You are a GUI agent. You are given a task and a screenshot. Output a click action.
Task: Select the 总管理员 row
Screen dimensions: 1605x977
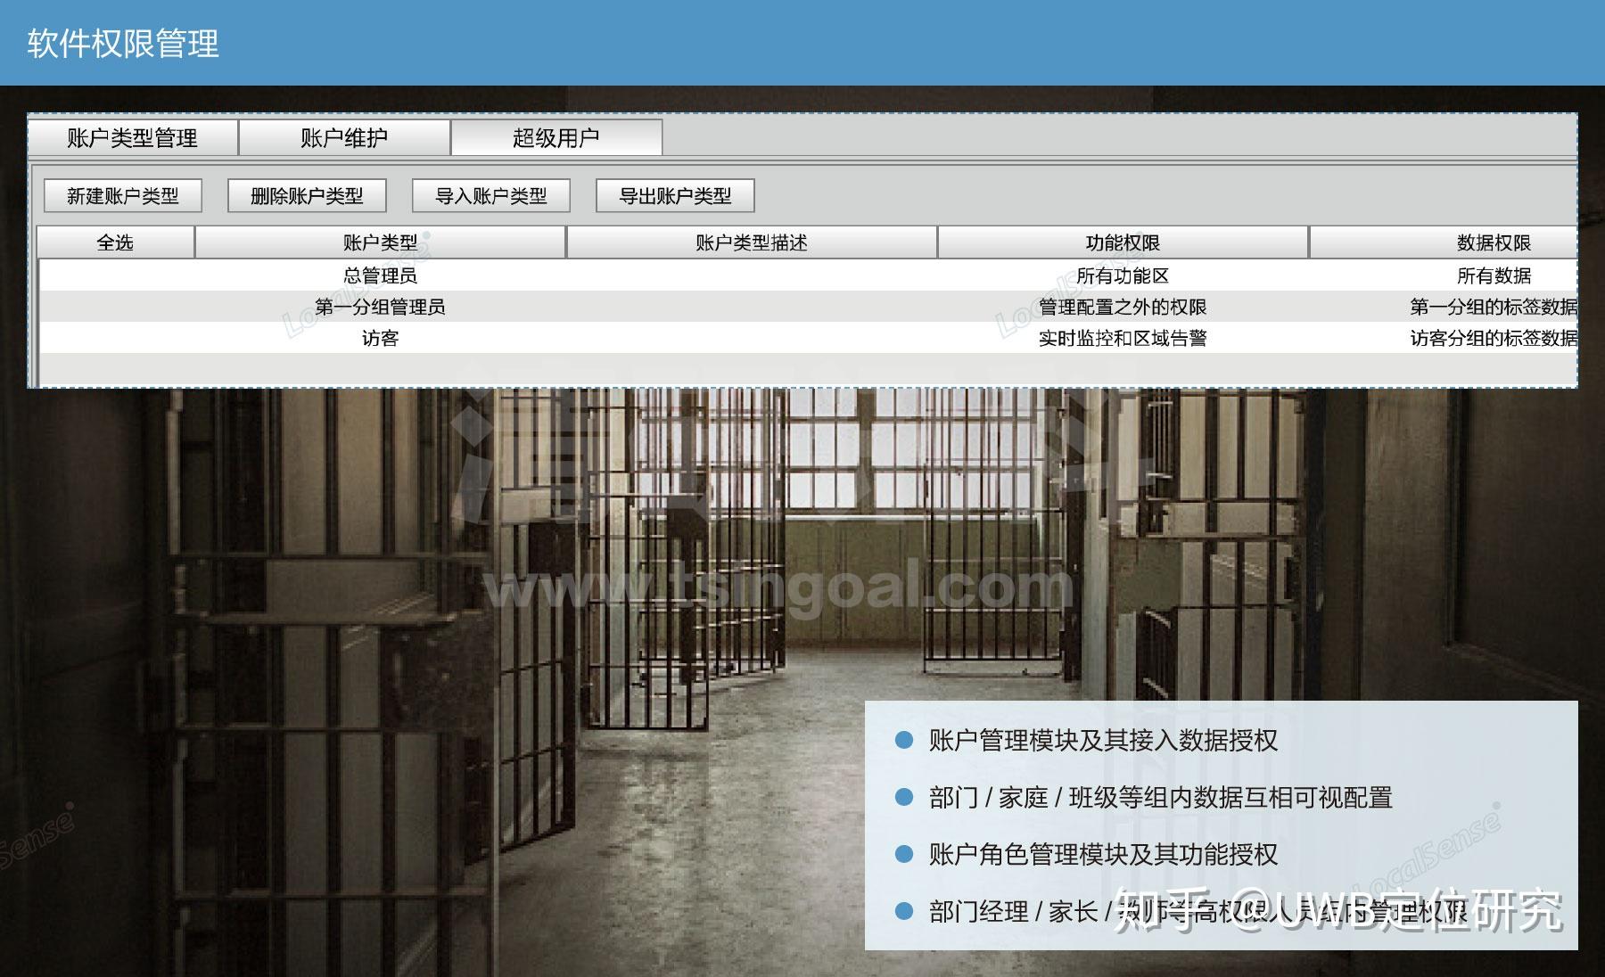tap(809, 275)
